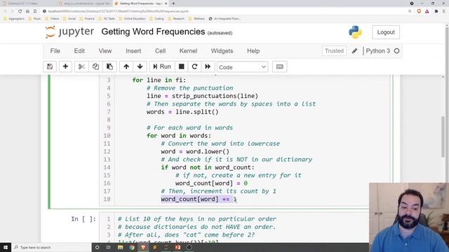449x252 pixels.
Task: Open Task View on the taskbar
Action: (x=109, y=247)
